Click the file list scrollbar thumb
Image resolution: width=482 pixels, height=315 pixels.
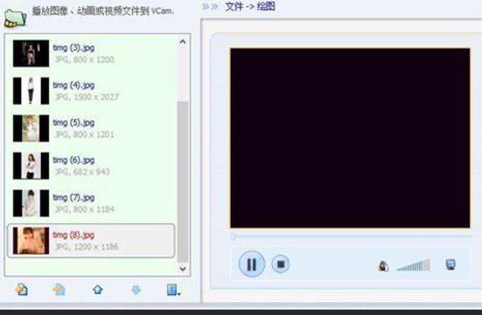tap(182, 182)
